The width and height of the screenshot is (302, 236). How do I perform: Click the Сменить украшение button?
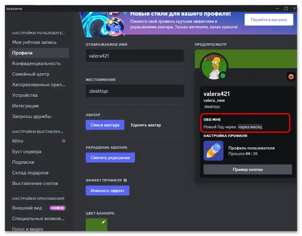110,158
